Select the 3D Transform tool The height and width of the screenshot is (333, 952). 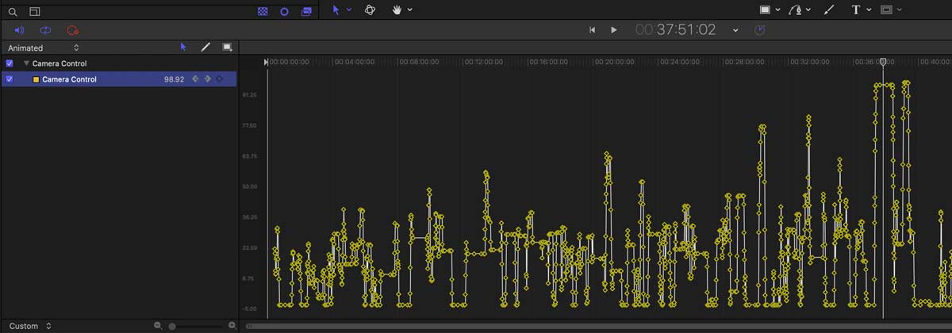(370, 10)
